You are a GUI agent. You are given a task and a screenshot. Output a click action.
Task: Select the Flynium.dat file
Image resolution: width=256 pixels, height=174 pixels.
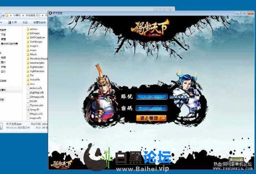pos(36,105)
